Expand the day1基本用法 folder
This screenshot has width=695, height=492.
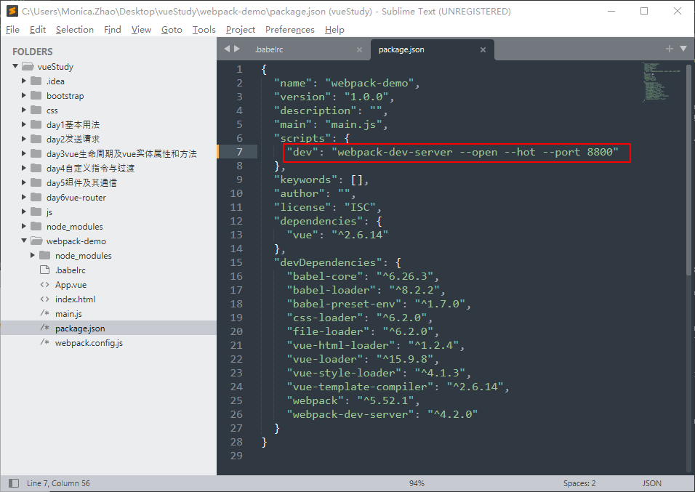[24, 124]
